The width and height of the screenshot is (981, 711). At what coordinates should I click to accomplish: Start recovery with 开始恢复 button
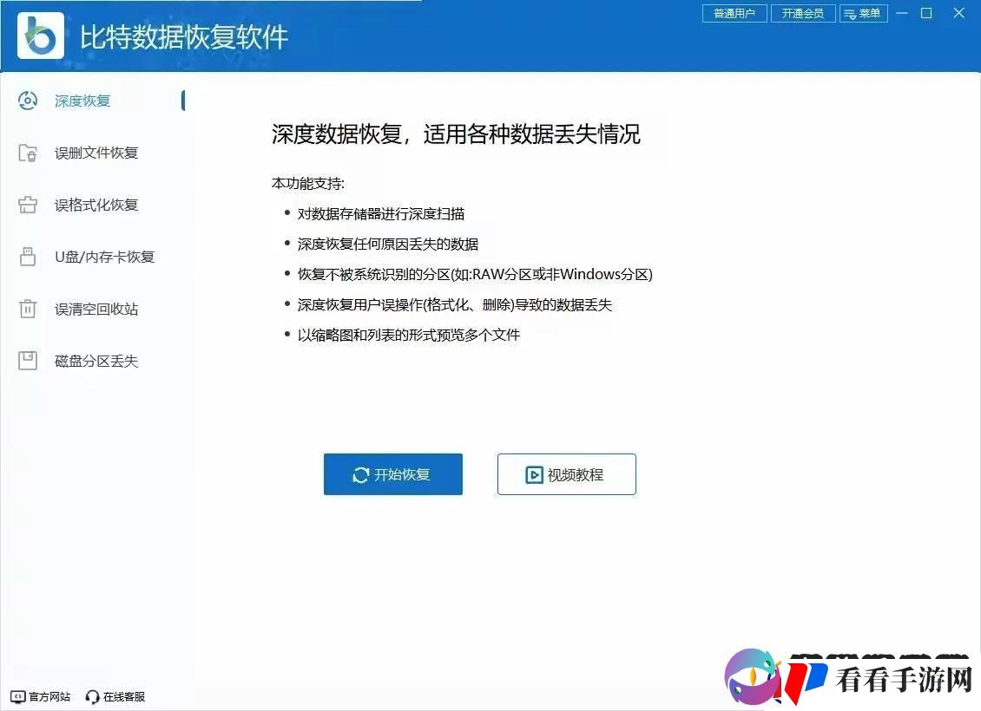pyautogui.click(x=393, y=474)
